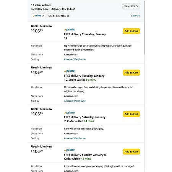Add the Tuesday, January 10 offer to cart
Image resolution: width=172 pixels, height=172 pixels.
coord(131,73)
